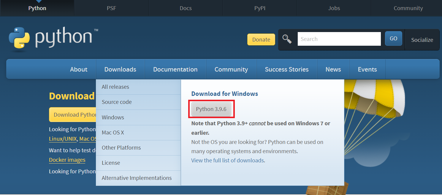The width and height of the screenshot is (442, 195).
Task: Open the Downloads navigation menu
Action: (x=120, y=69)
